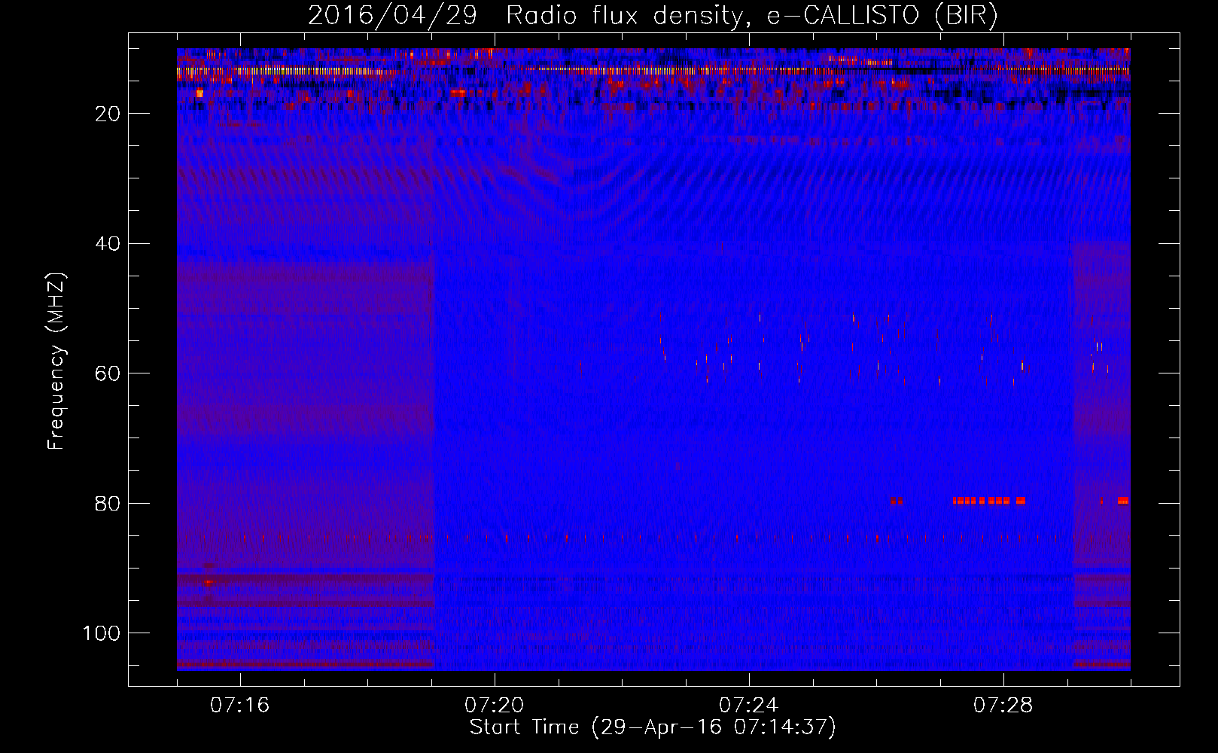
Task: Click the '07:20' time tick label
Action: tap(494, 706)
